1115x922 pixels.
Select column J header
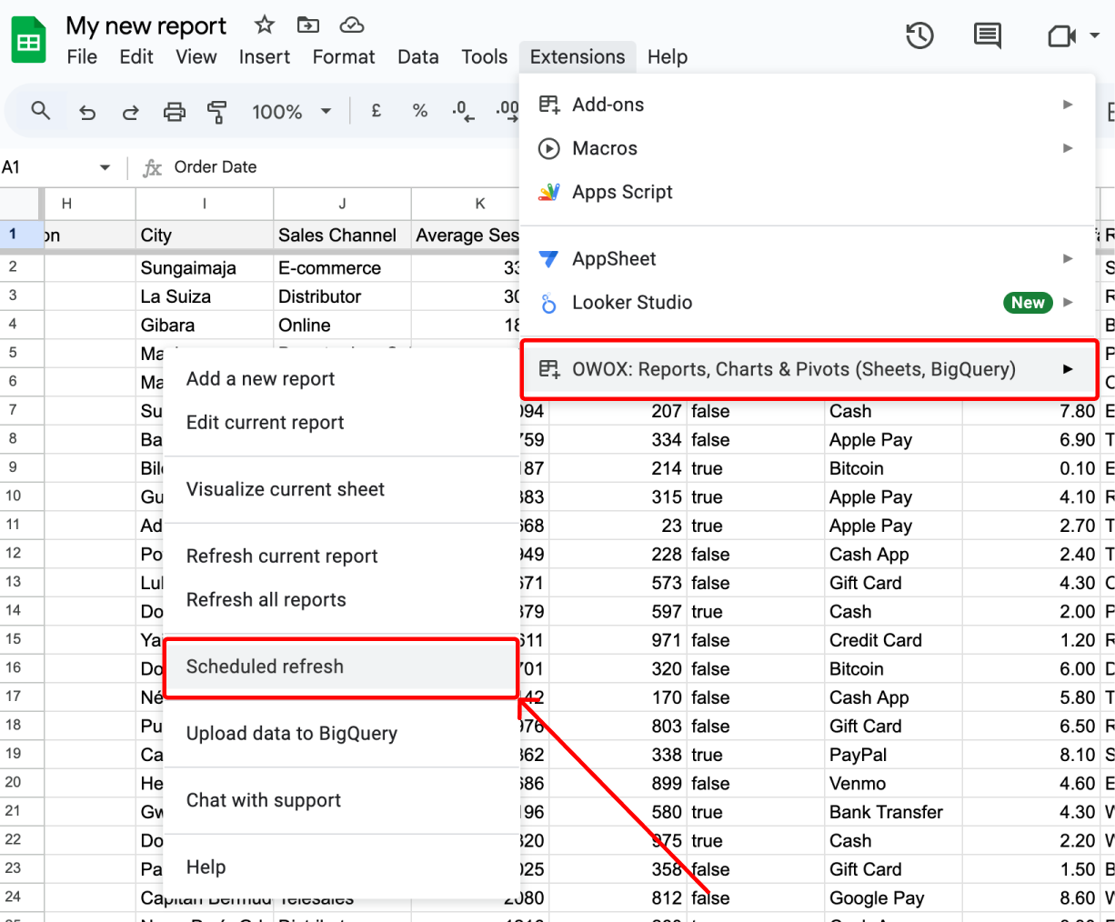click(x=342, y=204)
